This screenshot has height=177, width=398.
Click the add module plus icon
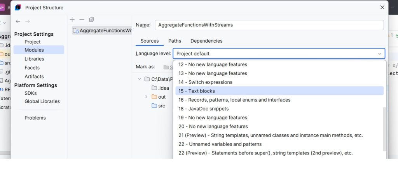coord(72,19)
